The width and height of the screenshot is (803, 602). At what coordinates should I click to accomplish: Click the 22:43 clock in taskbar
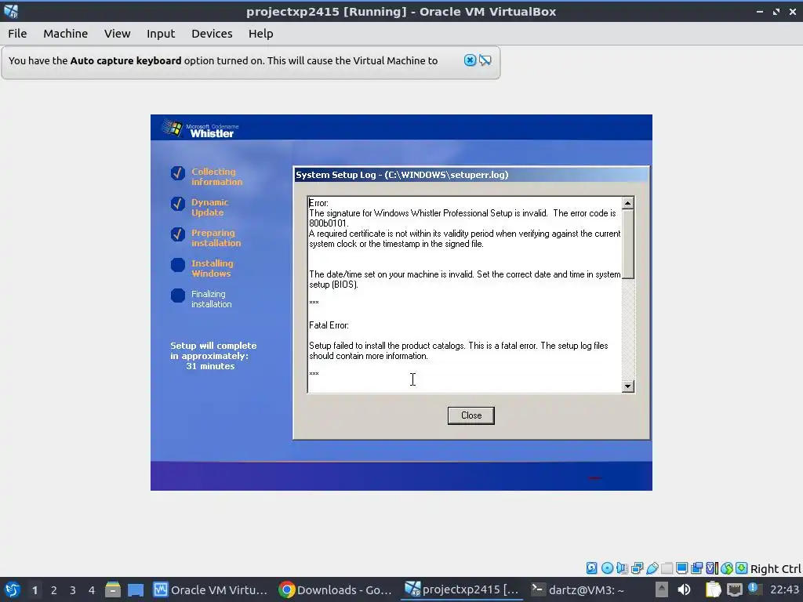coord(784,590)
